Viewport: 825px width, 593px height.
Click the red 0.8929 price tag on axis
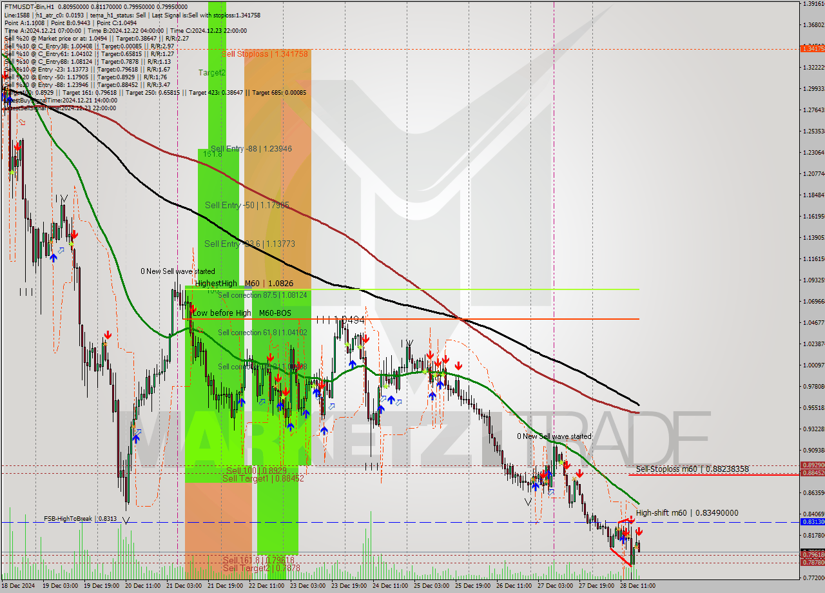click(x=812, y=465)
